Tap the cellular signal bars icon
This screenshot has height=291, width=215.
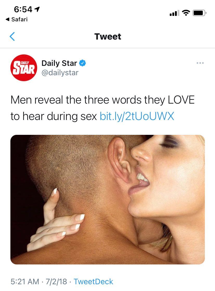click(174, 13)
